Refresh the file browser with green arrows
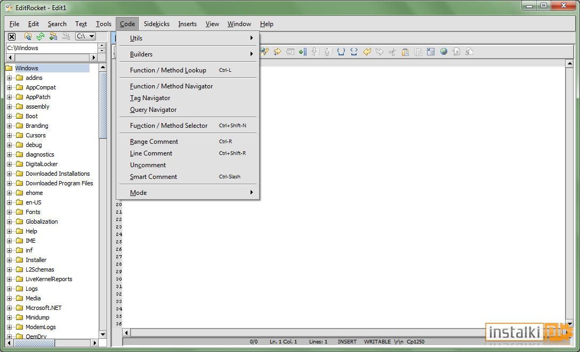580x352 pixels. [41, 36]
